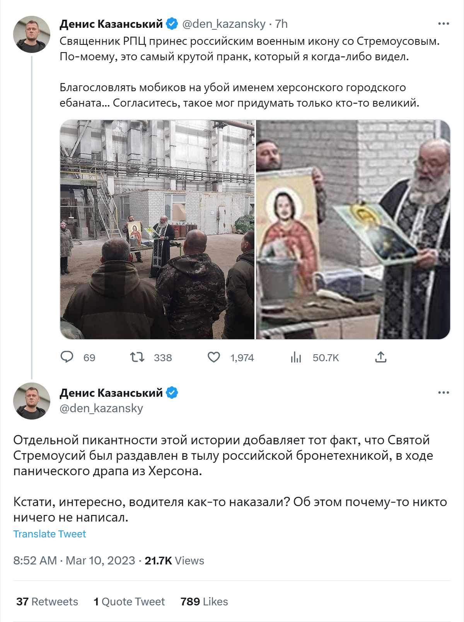Click the retweet icon with 338 retweets
The image size is (464, 622).
(x=137, y=357)
